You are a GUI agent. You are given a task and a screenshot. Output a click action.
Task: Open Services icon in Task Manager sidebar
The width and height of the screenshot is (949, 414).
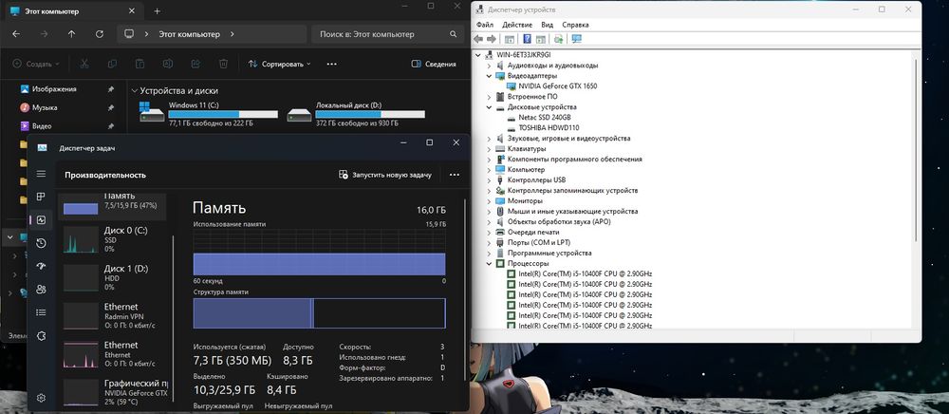point(41,336)
